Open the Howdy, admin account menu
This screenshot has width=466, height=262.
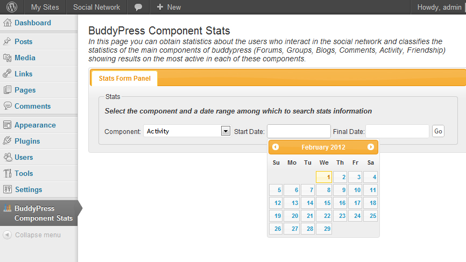point(439,7)
